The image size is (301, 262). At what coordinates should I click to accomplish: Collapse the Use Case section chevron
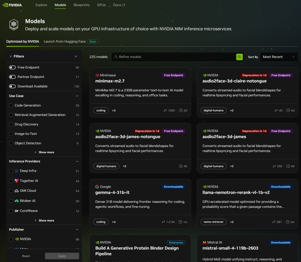click(x=77, y=96)
